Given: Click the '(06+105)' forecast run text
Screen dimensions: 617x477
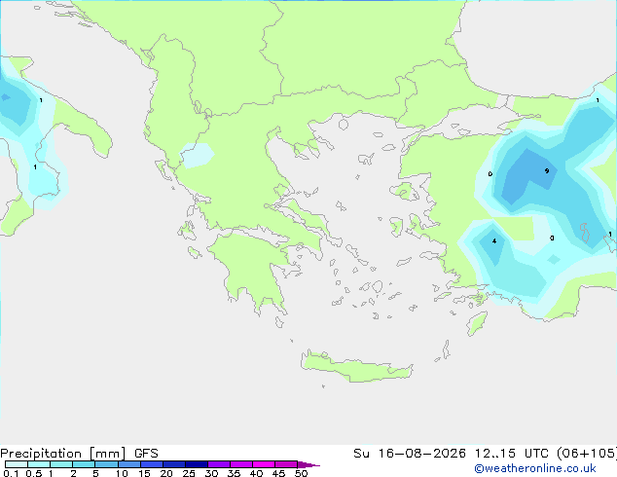Looking at the screenshot, I should pos(587,454).
